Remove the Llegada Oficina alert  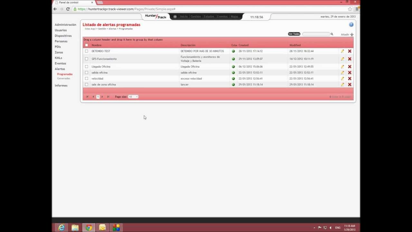[350, 67]
